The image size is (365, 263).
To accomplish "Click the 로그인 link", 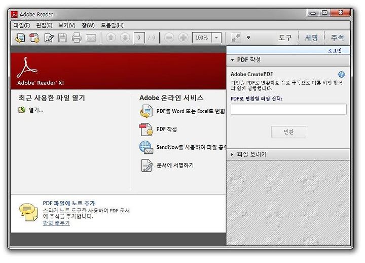I will (335, 50).
